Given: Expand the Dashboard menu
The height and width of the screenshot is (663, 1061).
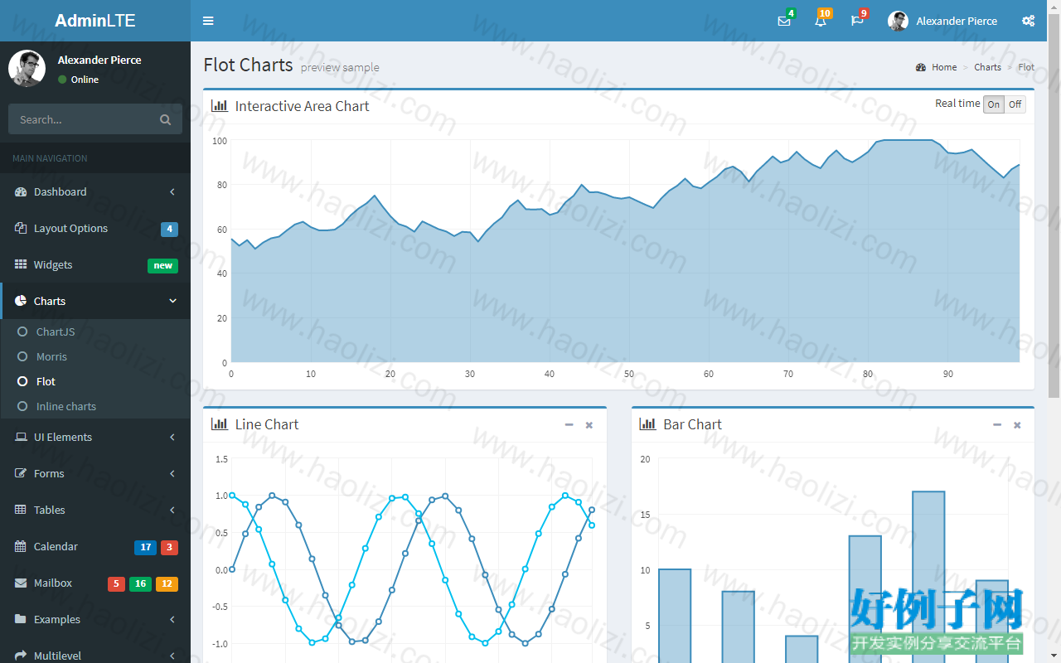Looking at the screenshot, I should click(x=95, y=191).
